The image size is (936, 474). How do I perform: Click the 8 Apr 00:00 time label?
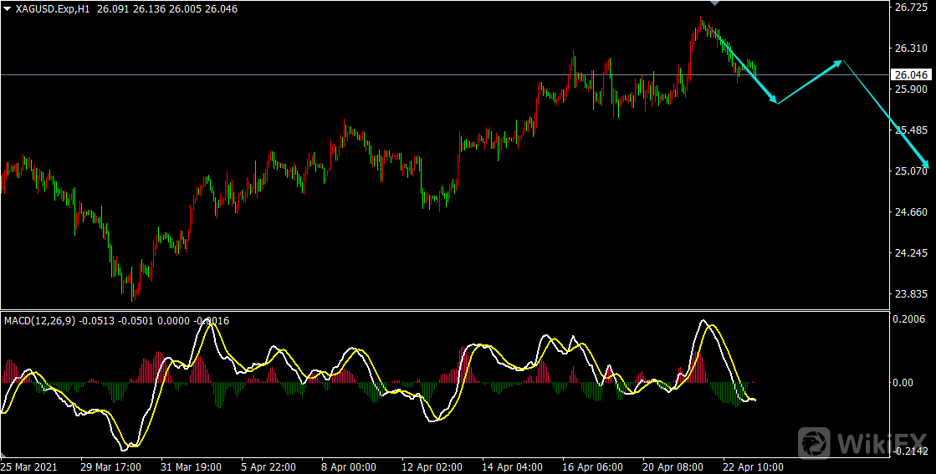click(347, 466)
